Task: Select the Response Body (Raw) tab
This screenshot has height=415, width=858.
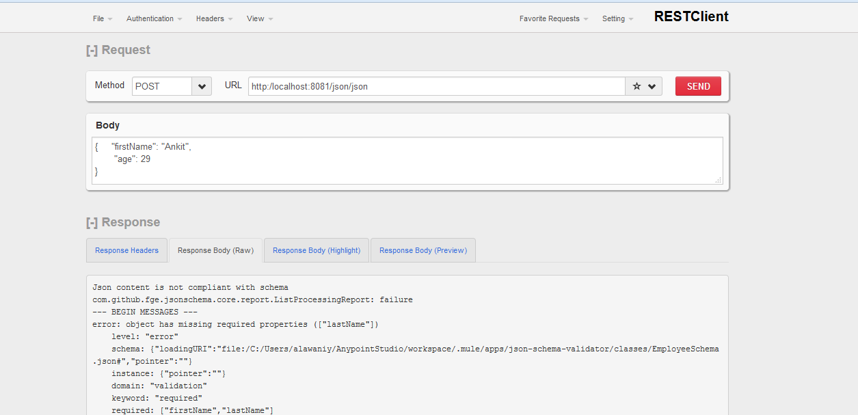Action: (215, 250)
